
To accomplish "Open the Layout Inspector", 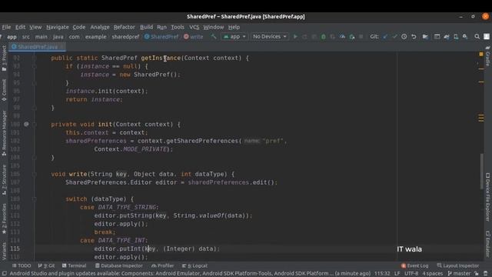I will tap(458, 265).
